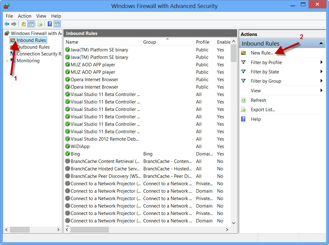329x245 pixels.
Task: Toggle the Show/Hide Console Tree icon
Action: point(31,24)
